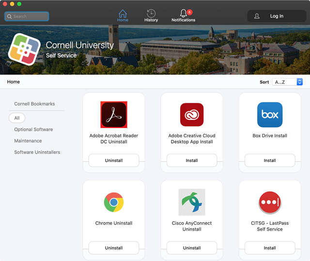The height and width of the screenshot is (261, 310).
Task: Open the Sort A...Z dropdown
Action: pyautogui.click(x=287, y=82)
